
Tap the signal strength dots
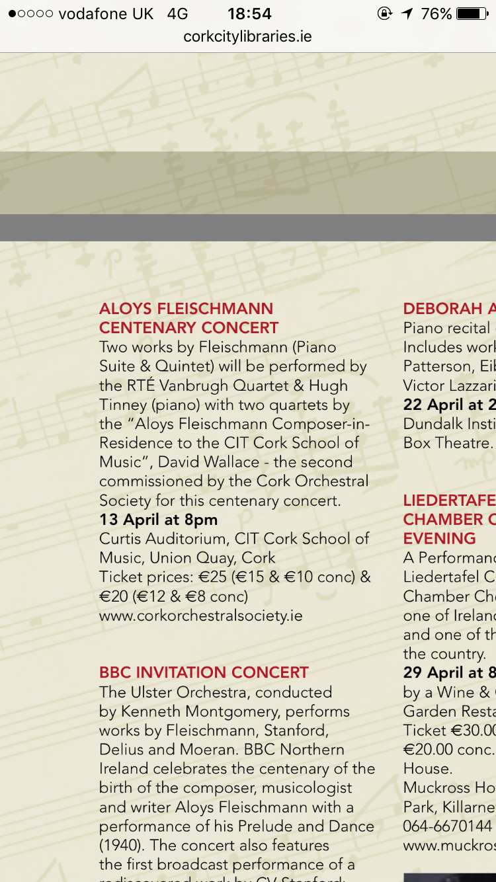point(30,14)
